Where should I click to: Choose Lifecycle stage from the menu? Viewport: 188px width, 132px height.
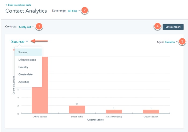point(28,60)
